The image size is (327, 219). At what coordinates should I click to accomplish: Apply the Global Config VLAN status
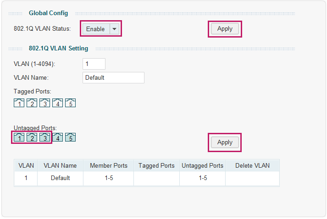coord(225,29)
